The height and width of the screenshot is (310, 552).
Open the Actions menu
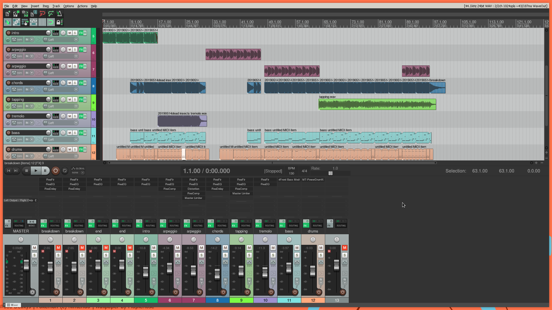pyautogui.click(x=82, y=6)
